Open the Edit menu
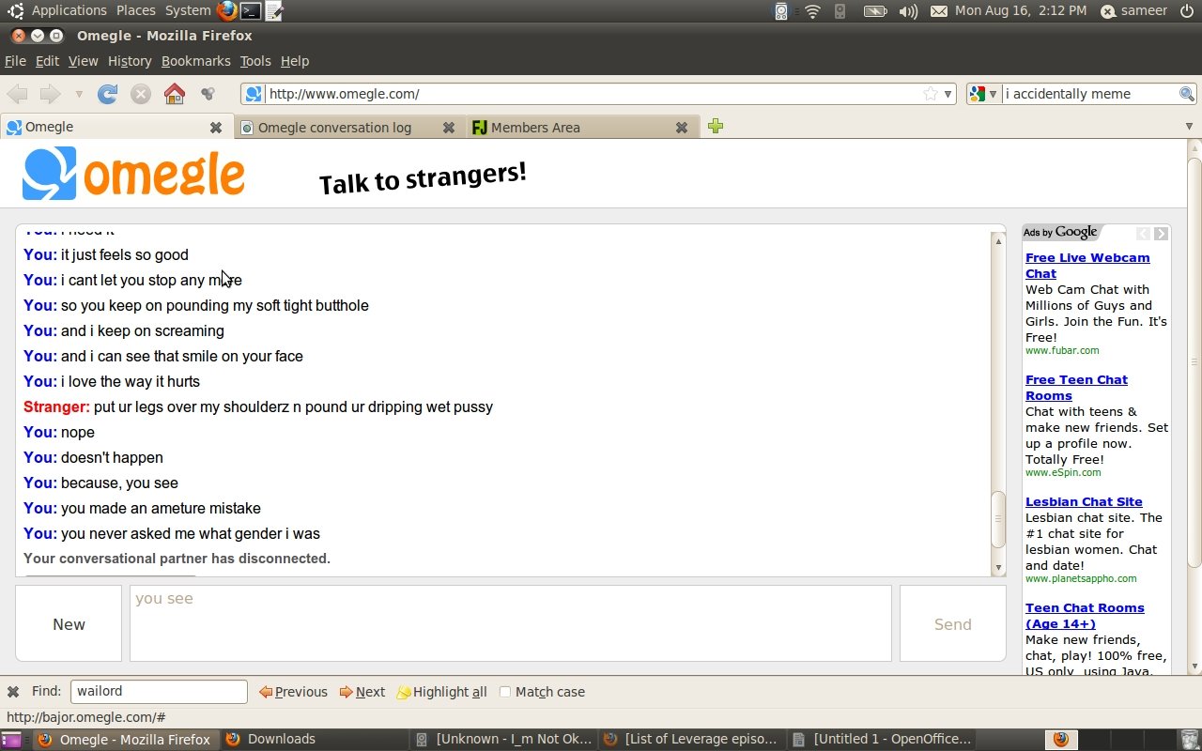Screen dimensions: 1202x751 pos(47,61)
